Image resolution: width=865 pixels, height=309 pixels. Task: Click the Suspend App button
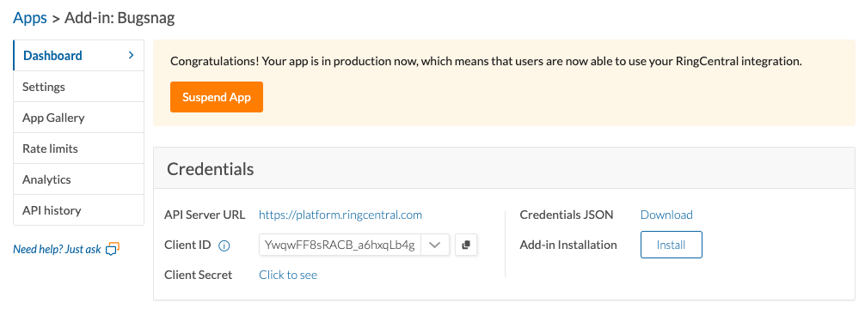[x=217, y=97]
